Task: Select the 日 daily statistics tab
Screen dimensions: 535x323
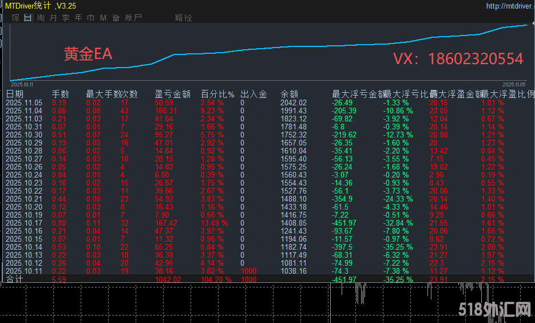Action: [28, 18]
